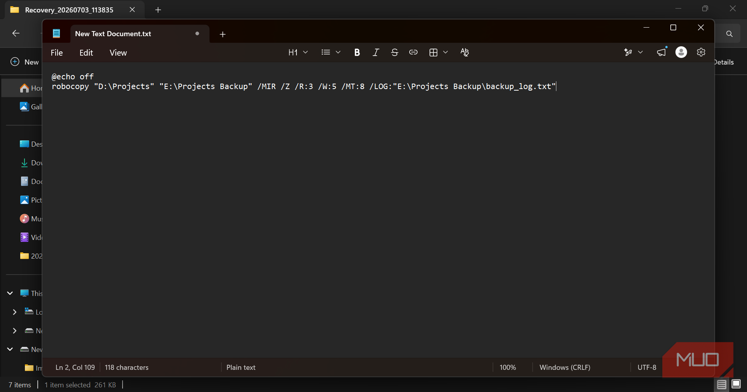747x392 pixels.
Task: Expand the table options dropdown arrow
Action: click(445, 52)
